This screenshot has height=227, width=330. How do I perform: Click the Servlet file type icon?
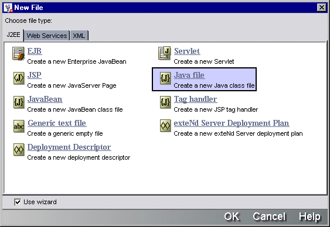tap(164, 53)
